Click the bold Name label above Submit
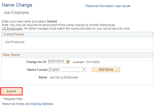163x108 pixels. coord(43,77)
